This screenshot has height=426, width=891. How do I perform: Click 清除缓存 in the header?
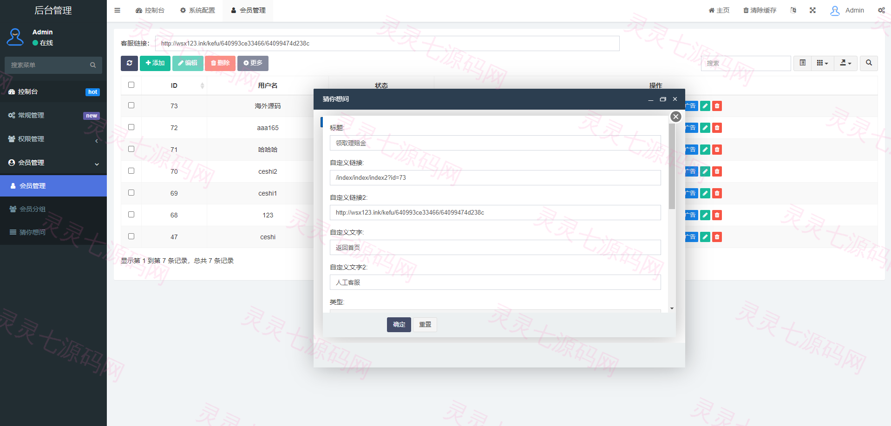pos(760,10)
